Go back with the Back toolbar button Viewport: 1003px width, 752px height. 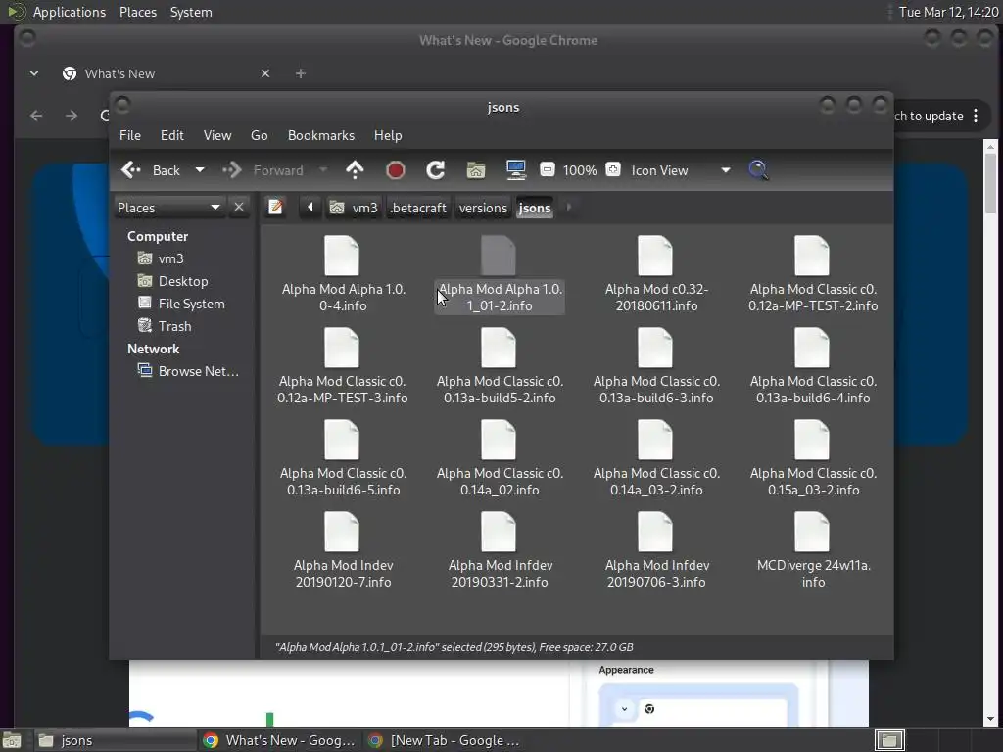point(151,170)
